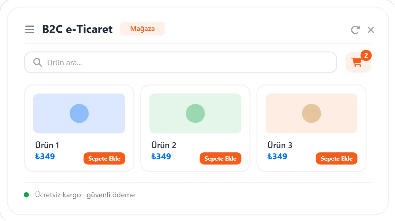Screen dimensions: 395x221
Task: Click the Ürün 2 title
Action: click(163, 145)
